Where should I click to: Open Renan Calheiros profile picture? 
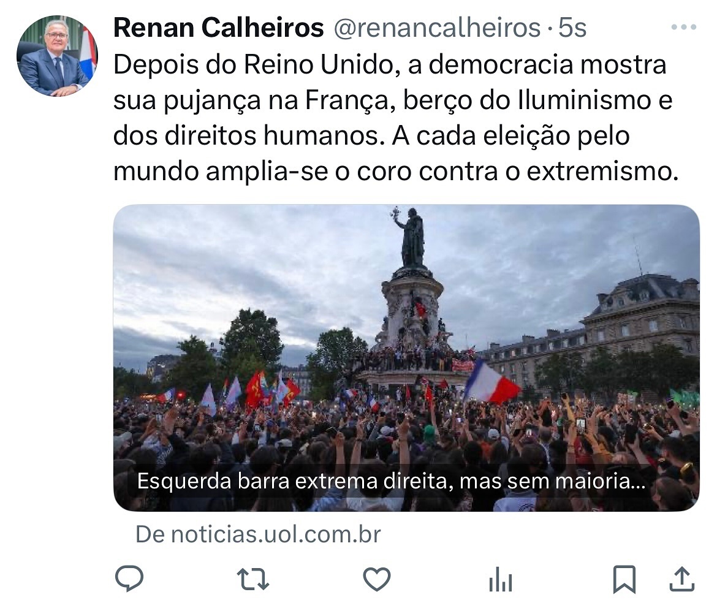pos(57,56)
